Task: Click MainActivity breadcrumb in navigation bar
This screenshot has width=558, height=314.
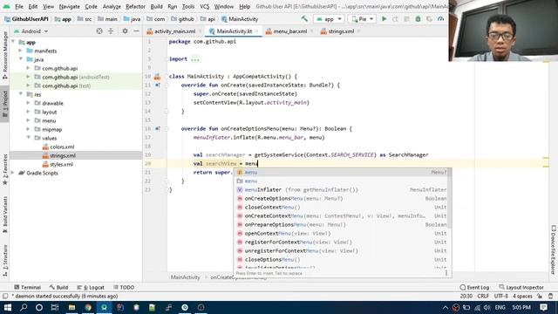Action: coord(240,19)
